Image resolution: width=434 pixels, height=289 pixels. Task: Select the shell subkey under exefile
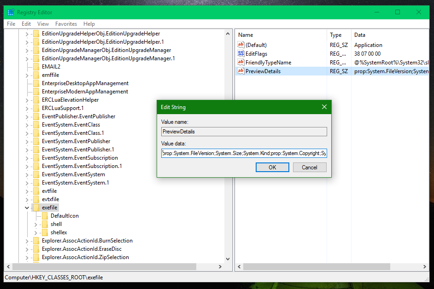(56, 224)
